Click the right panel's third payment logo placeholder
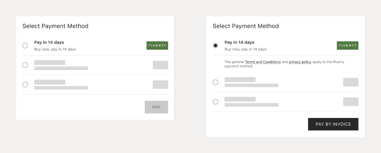The image size is (381, 153). pyautogui.click(x=351, y=102)
